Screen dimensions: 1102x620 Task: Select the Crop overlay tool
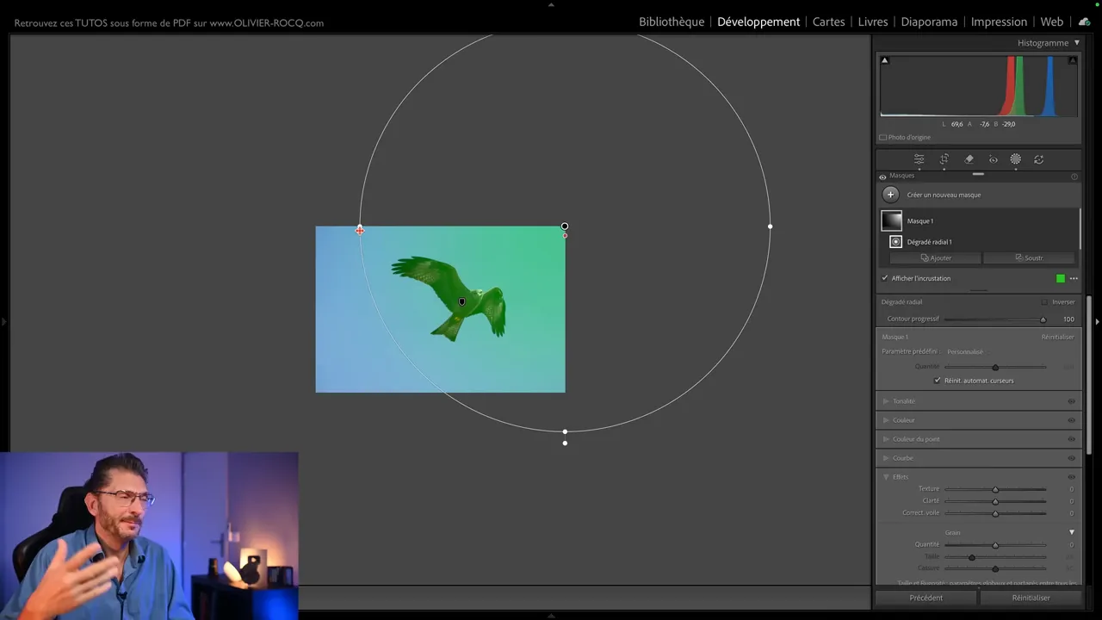click(944, 159)
